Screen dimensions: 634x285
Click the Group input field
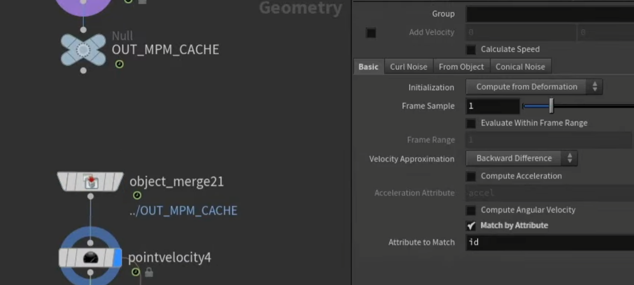pos(550,14)
